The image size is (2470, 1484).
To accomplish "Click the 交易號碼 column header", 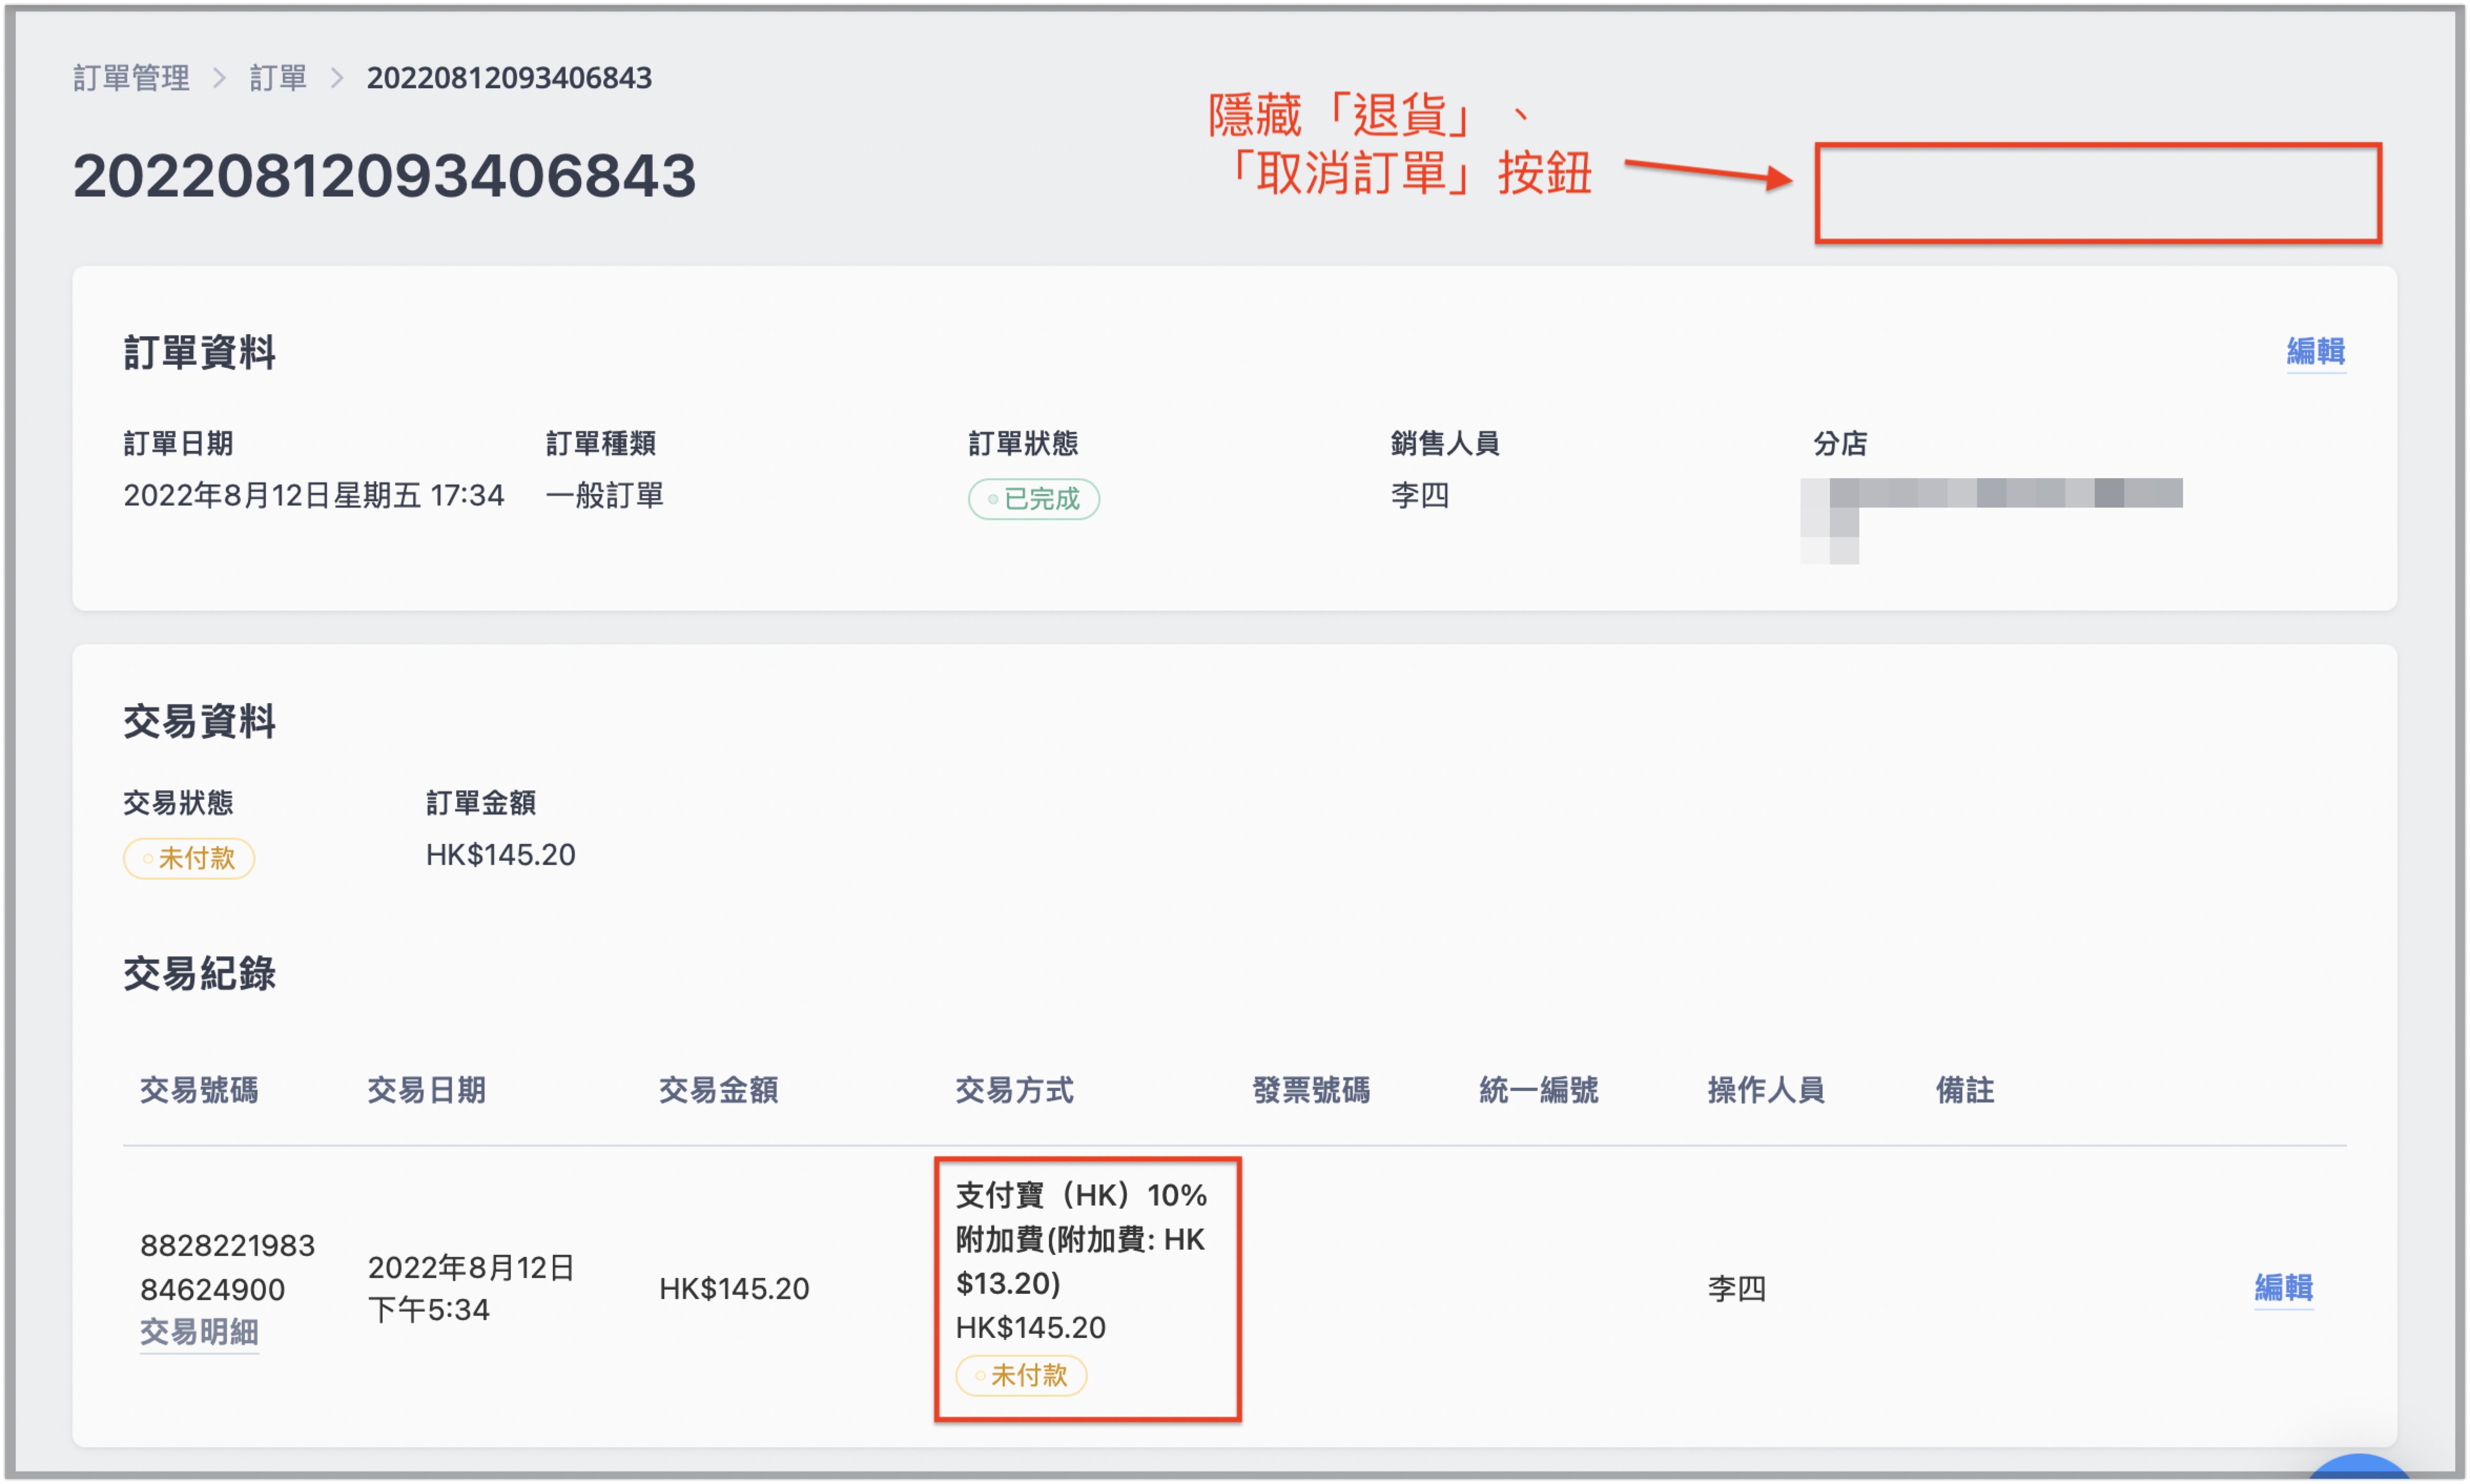I will point(199,1090).
